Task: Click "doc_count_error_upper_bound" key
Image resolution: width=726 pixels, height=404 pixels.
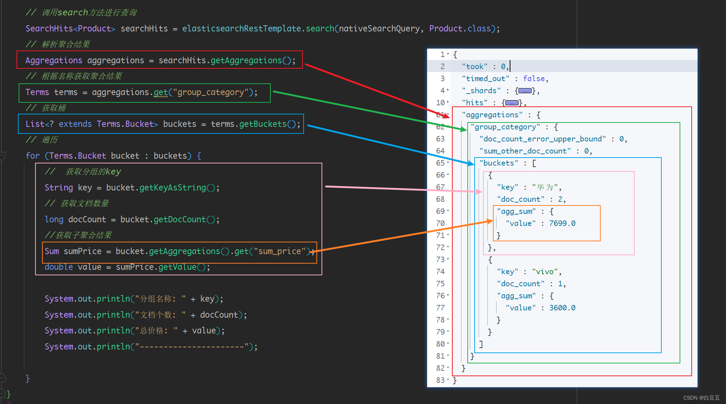Action: [543, 139]
